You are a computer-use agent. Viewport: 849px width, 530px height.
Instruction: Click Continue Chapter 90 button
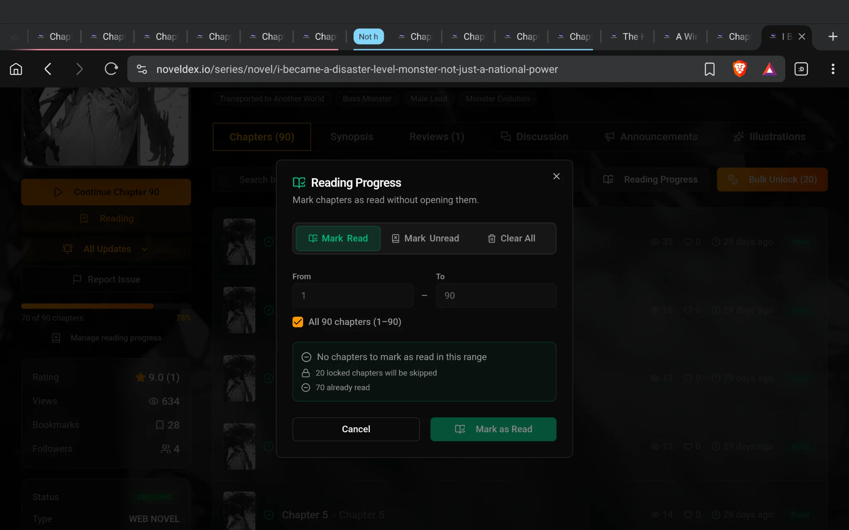tap(106, 192)
